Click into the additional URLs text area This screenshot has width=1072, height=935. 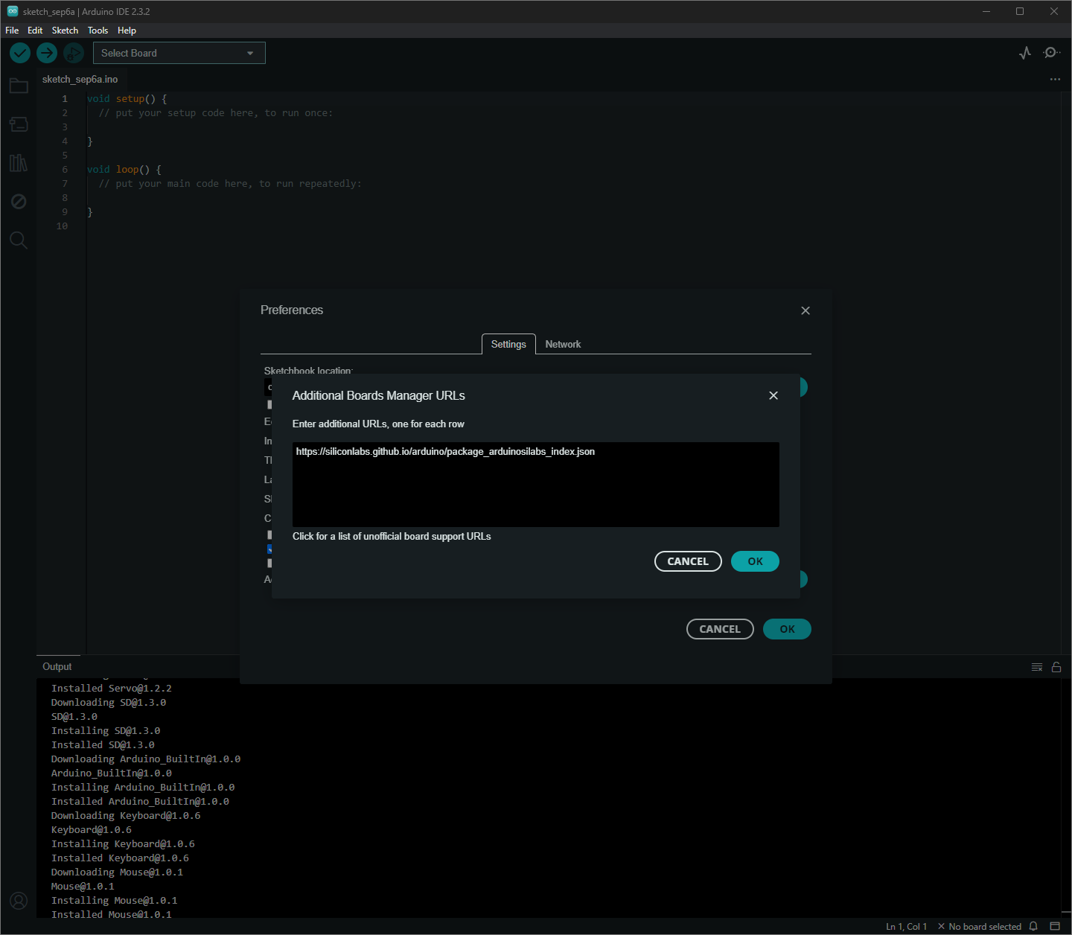(536, 485)
